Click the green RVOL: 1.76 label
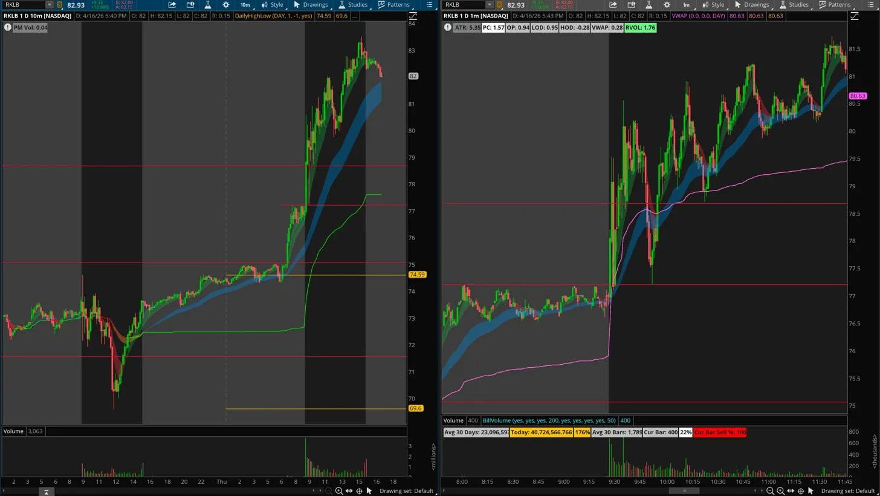880x496 pixels. pyautogui.click(x=641, y=28)
